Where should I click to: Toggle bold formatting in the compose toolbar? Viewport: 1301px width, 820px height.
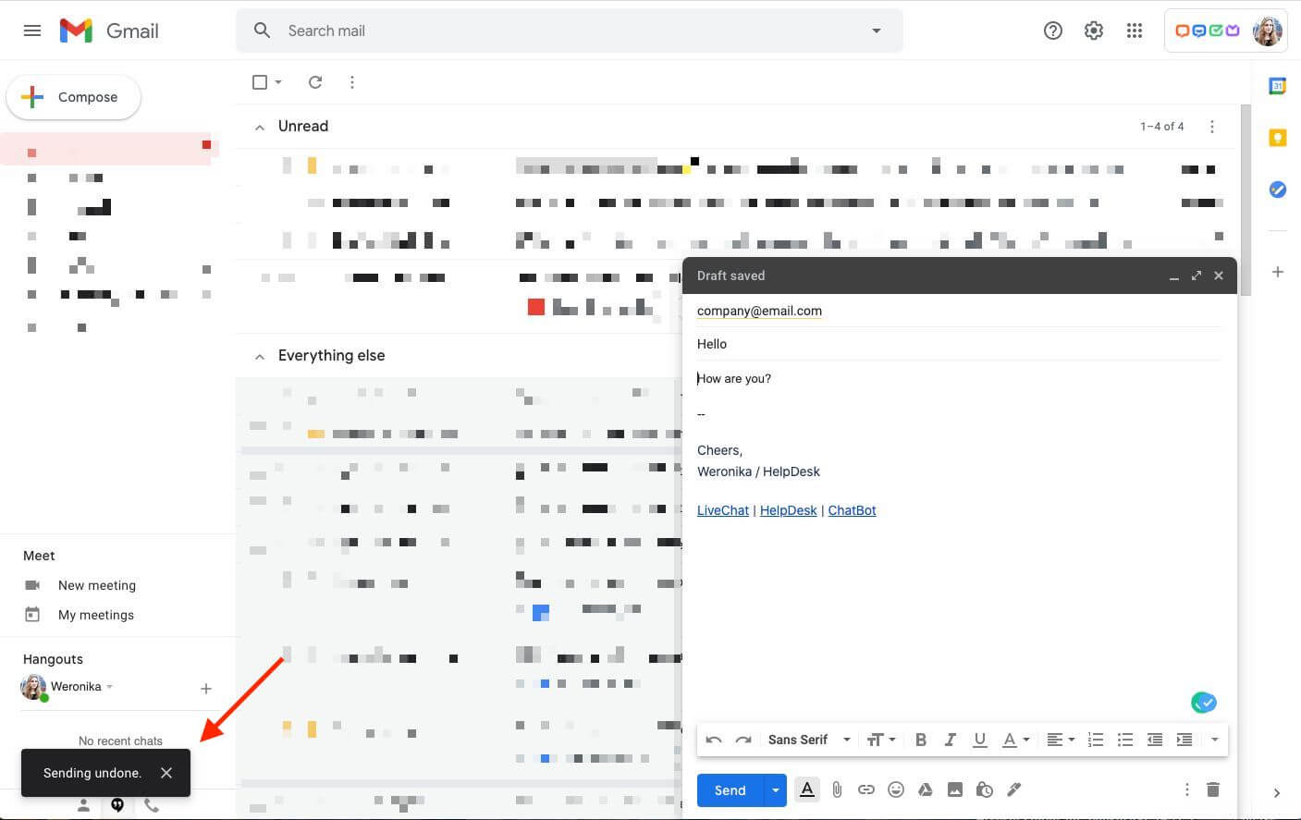tap(921, 739)
